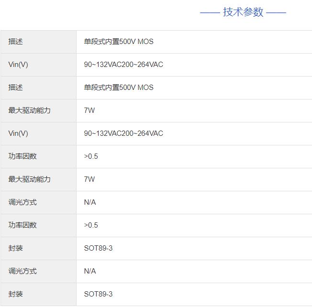This screenshot has width=312, height=308.
Task: Select the second 描述 label cell
Action: [16, 88]
